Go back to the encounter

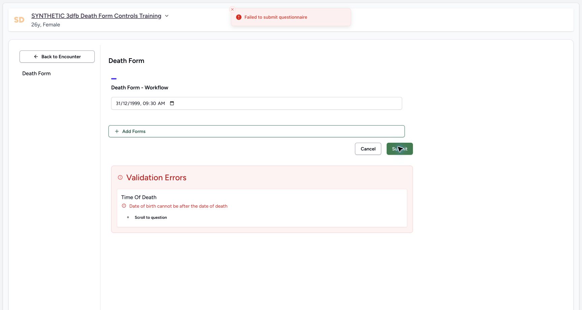point(57,57)
